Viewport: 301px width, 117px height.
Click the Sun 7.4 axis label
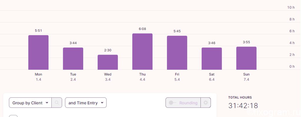tap(246, 77)
